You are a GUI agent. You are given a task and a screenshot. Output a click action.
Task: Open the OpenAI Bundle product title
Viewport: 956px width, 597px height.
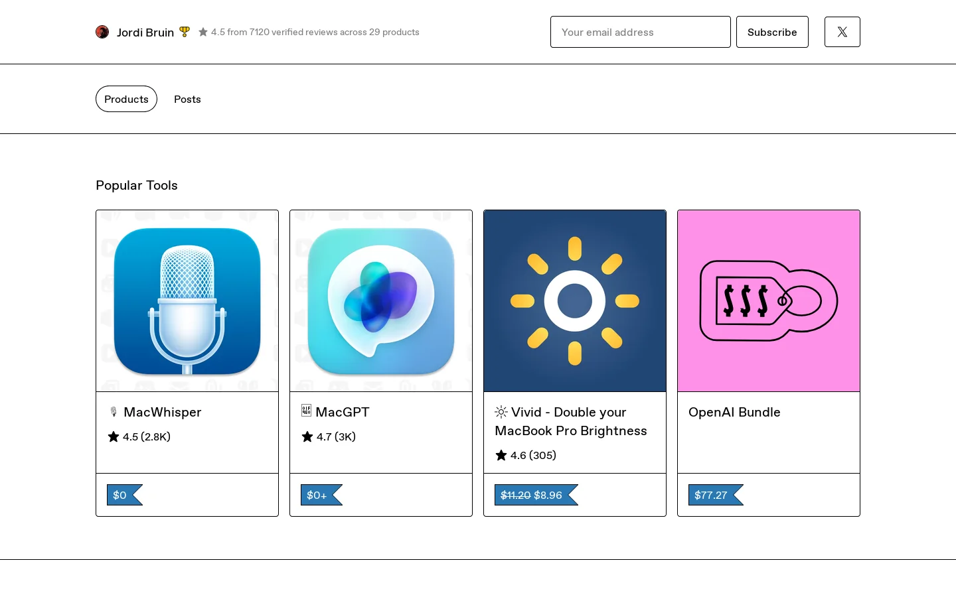734,412
